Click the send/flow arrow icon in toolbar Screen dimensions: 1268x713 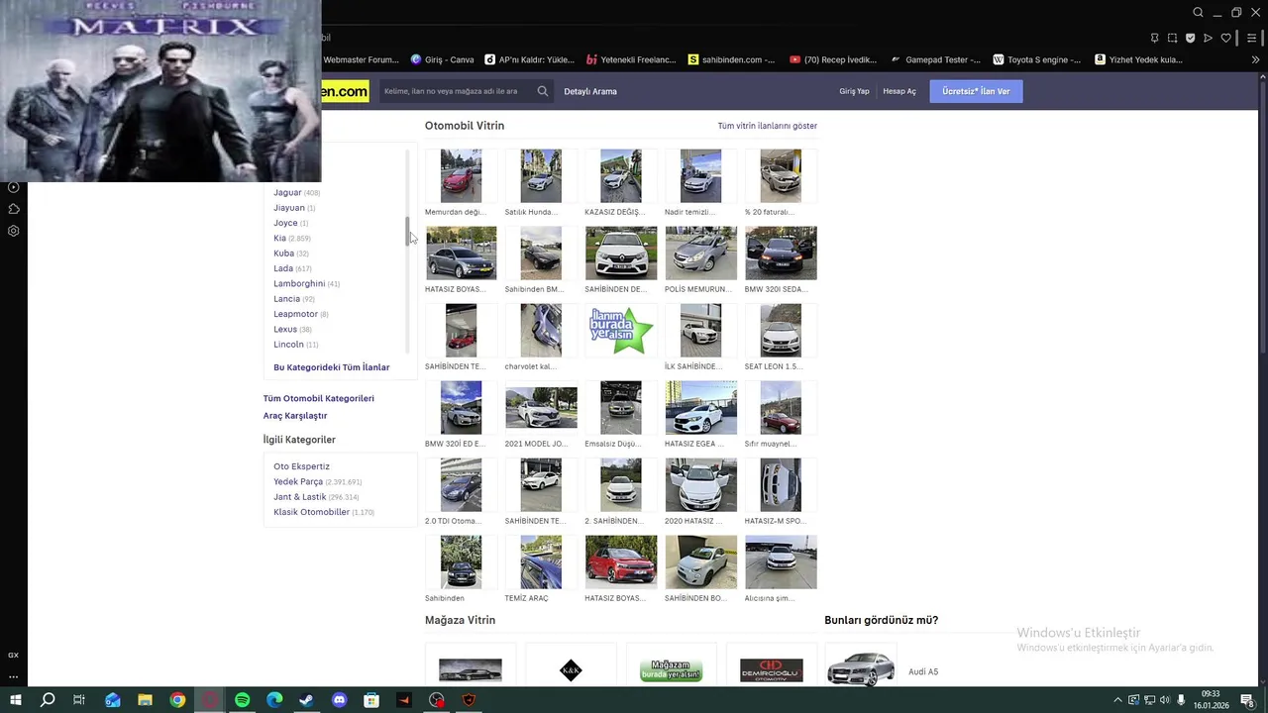1208,39
